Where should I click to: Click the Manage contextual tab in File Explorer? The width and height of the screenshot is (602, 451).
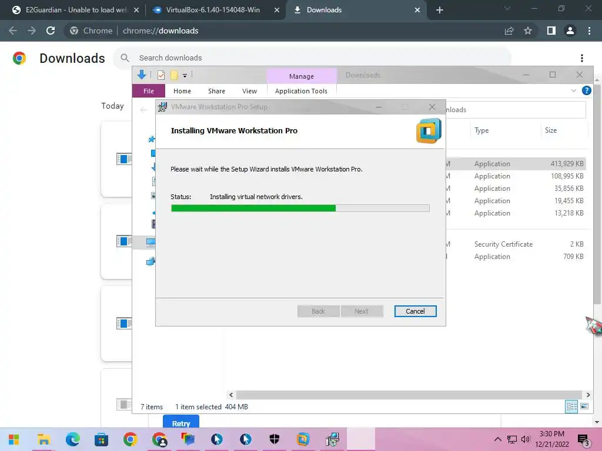point(302,76)
